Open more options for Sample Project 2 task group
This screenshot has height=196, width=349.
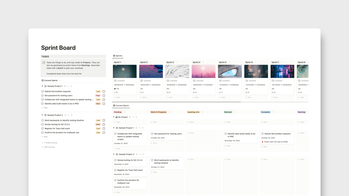coord(68,115)
